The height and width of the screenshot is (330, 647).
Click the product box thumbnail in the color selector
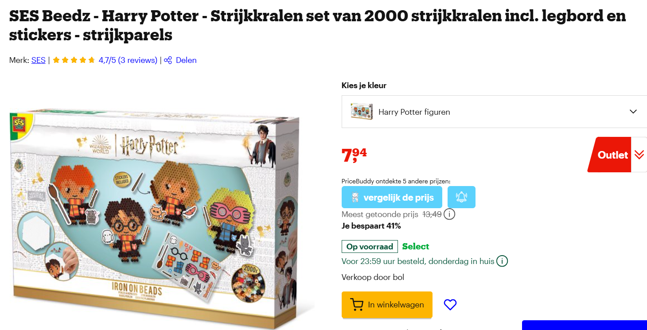(361, 112)
